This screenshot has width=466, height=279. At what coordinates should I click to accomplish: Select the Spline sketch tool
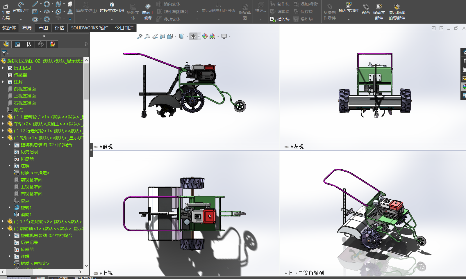(x=58, y=4)
